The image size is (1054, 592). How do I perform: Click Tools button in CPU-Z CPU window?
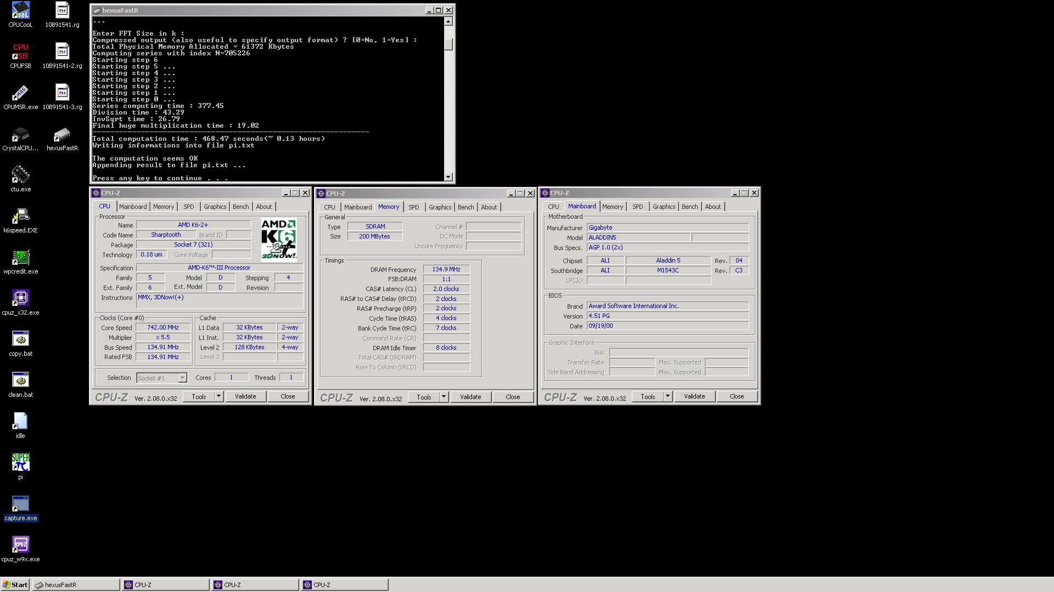coord(199,396)
